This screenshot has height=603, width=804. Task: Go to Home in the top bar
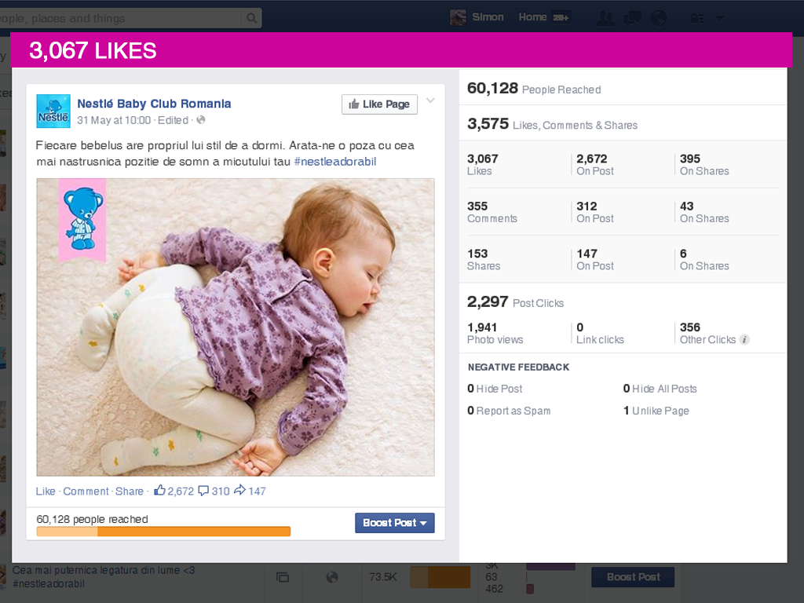point(532,17)
